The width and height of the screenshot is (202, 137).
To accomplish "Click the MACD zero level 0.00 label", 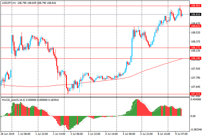I will click(x=193, y=116).
